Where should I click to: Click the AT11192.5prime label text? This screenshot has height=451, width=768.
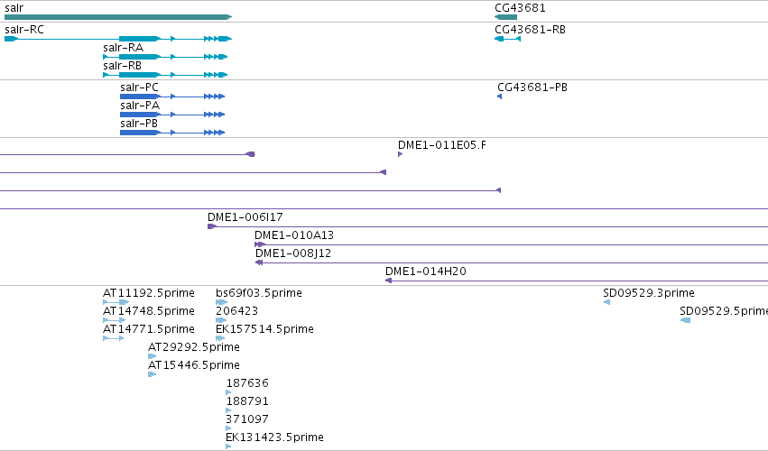pos(149,293)
